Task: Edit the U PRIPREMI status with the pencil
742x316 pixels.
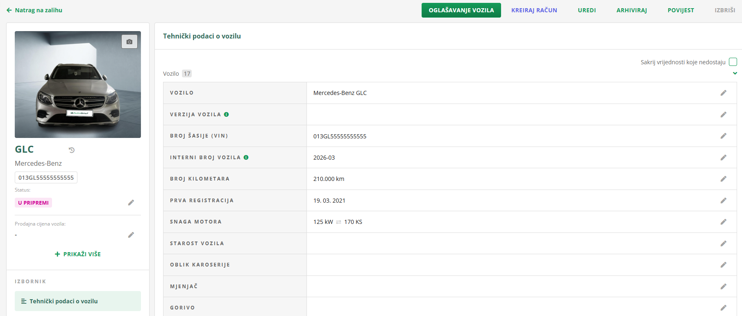Action: [x=131, y=203]
